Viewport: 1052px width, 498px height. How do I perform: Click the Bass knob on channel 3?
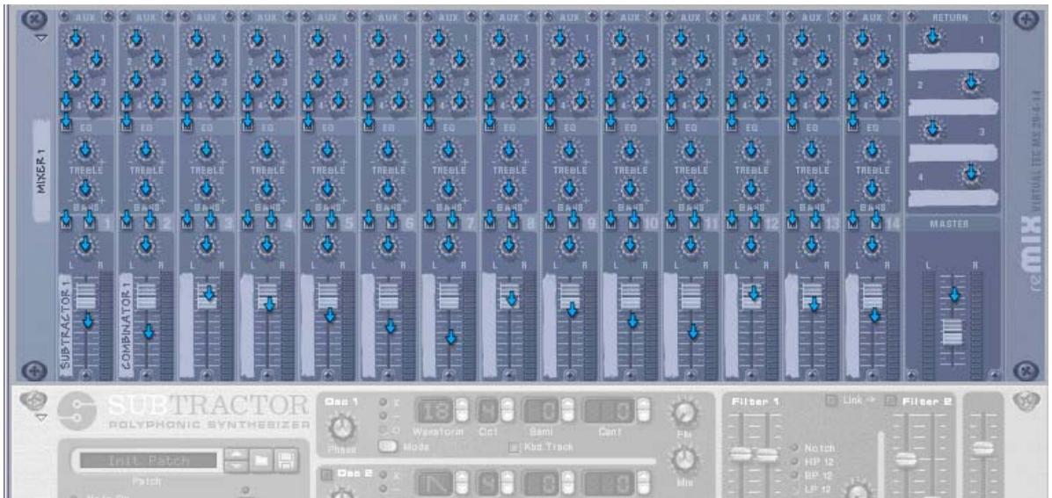click(206, 191)
